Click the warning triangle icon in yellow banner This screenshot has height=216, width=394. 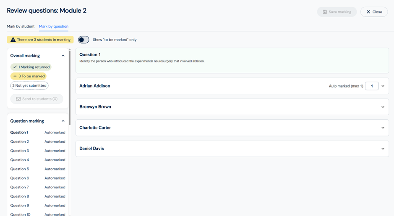pos(13,40)
